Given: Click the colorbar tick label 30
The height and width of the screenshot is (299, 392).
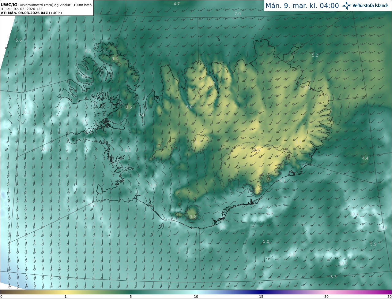Looking at the screenshot, I should 326,297.
